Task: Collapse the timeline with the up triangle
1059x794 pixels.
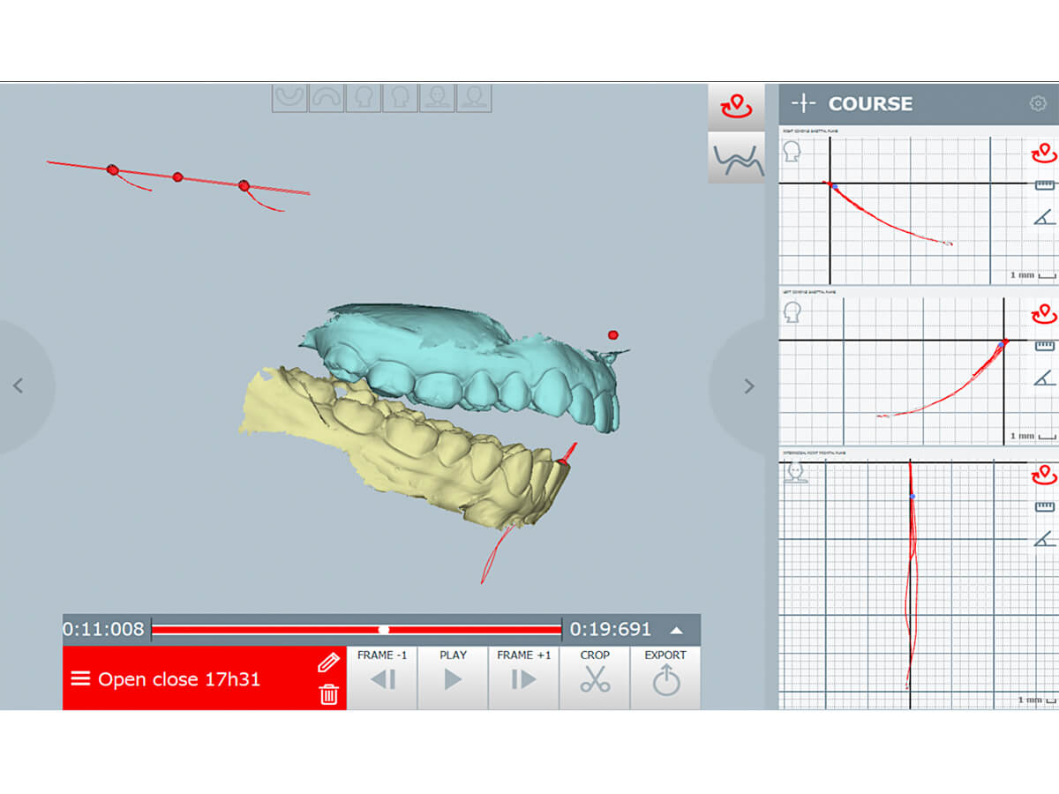Action: pyautogui.click(x=677, y=630)
